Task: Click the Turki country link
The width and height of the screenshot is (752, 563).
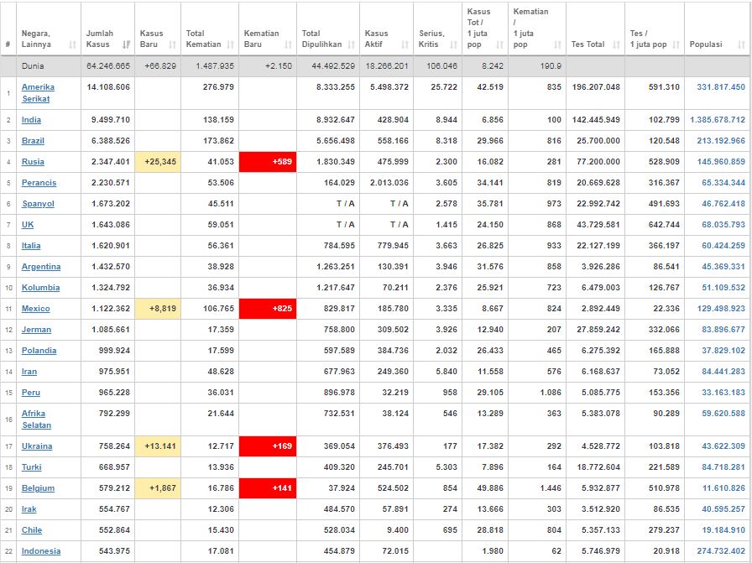Action: coord(32,467)
